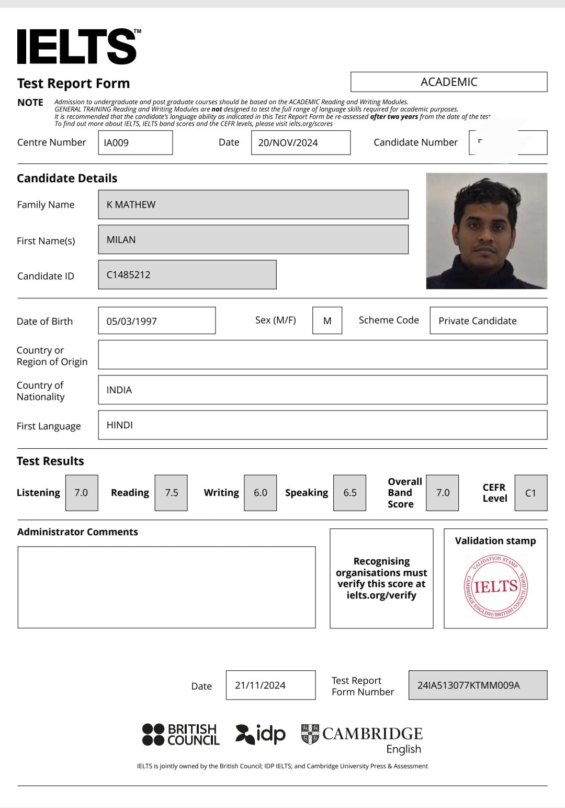This screenshot has height=808, width=565.
Task: Click the issue date field 21/11/2024
Action: tap(271, 685)
